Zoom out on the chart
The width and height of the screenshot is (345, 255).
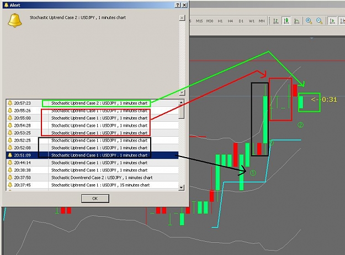coord(319,21)
